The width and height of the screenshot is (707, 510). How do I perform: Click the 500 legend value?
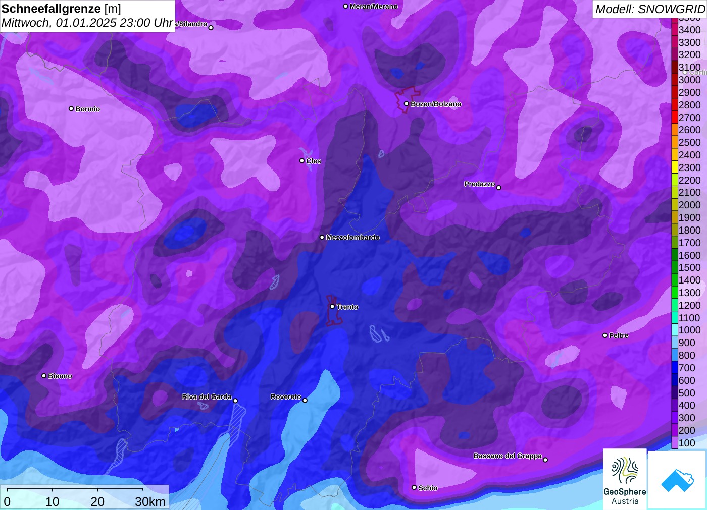click(x=687, y=393)
